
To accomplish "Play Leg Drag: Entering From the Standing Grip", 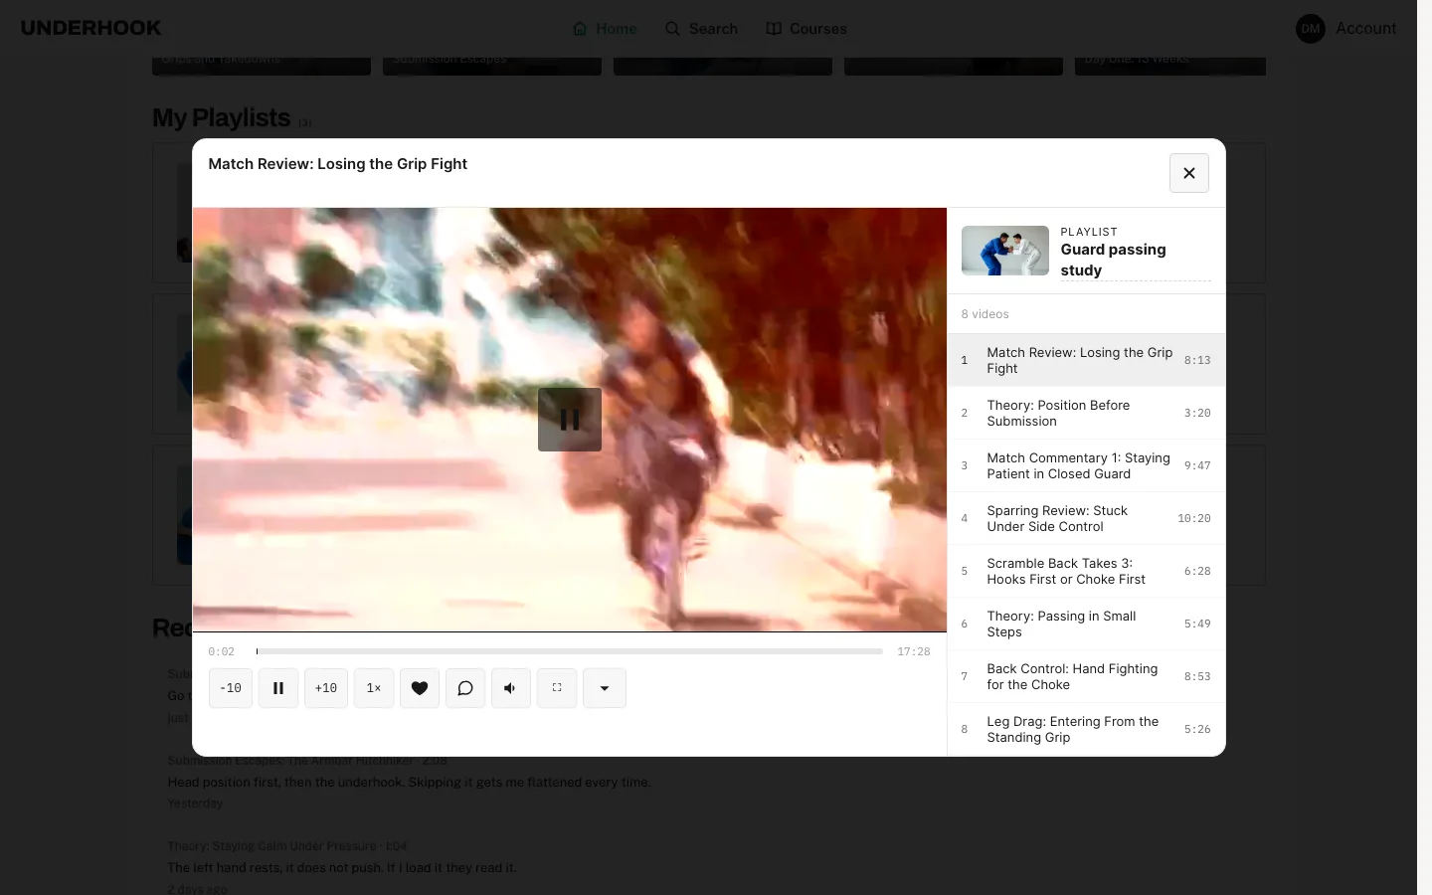I will point(1086,729).
